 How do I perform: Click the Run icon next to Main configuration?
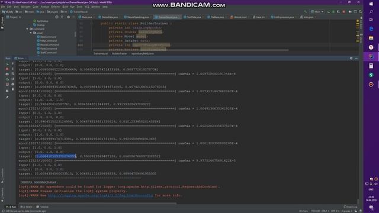click(x=328, y=12)
